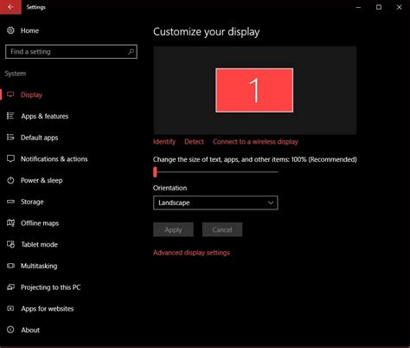This screenshot has width=410, height=348.
Task: Click the Projecting to this PC icon
Action: click(x=10, y=287)
